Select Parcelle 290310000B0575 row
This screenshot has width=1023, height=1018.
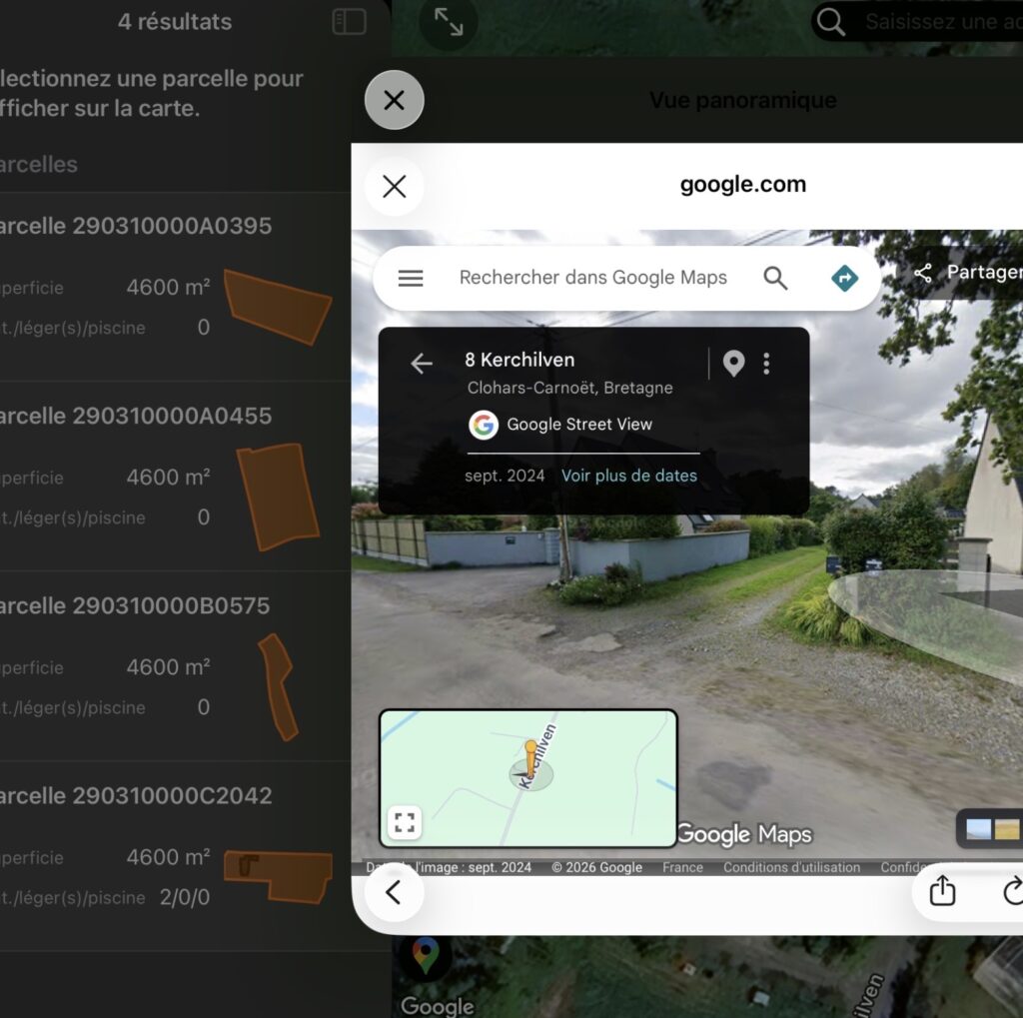[x=173, y=666]
